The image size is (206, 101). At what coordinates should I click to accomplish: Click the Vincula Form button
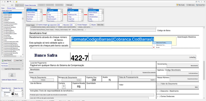coord(201,5)
